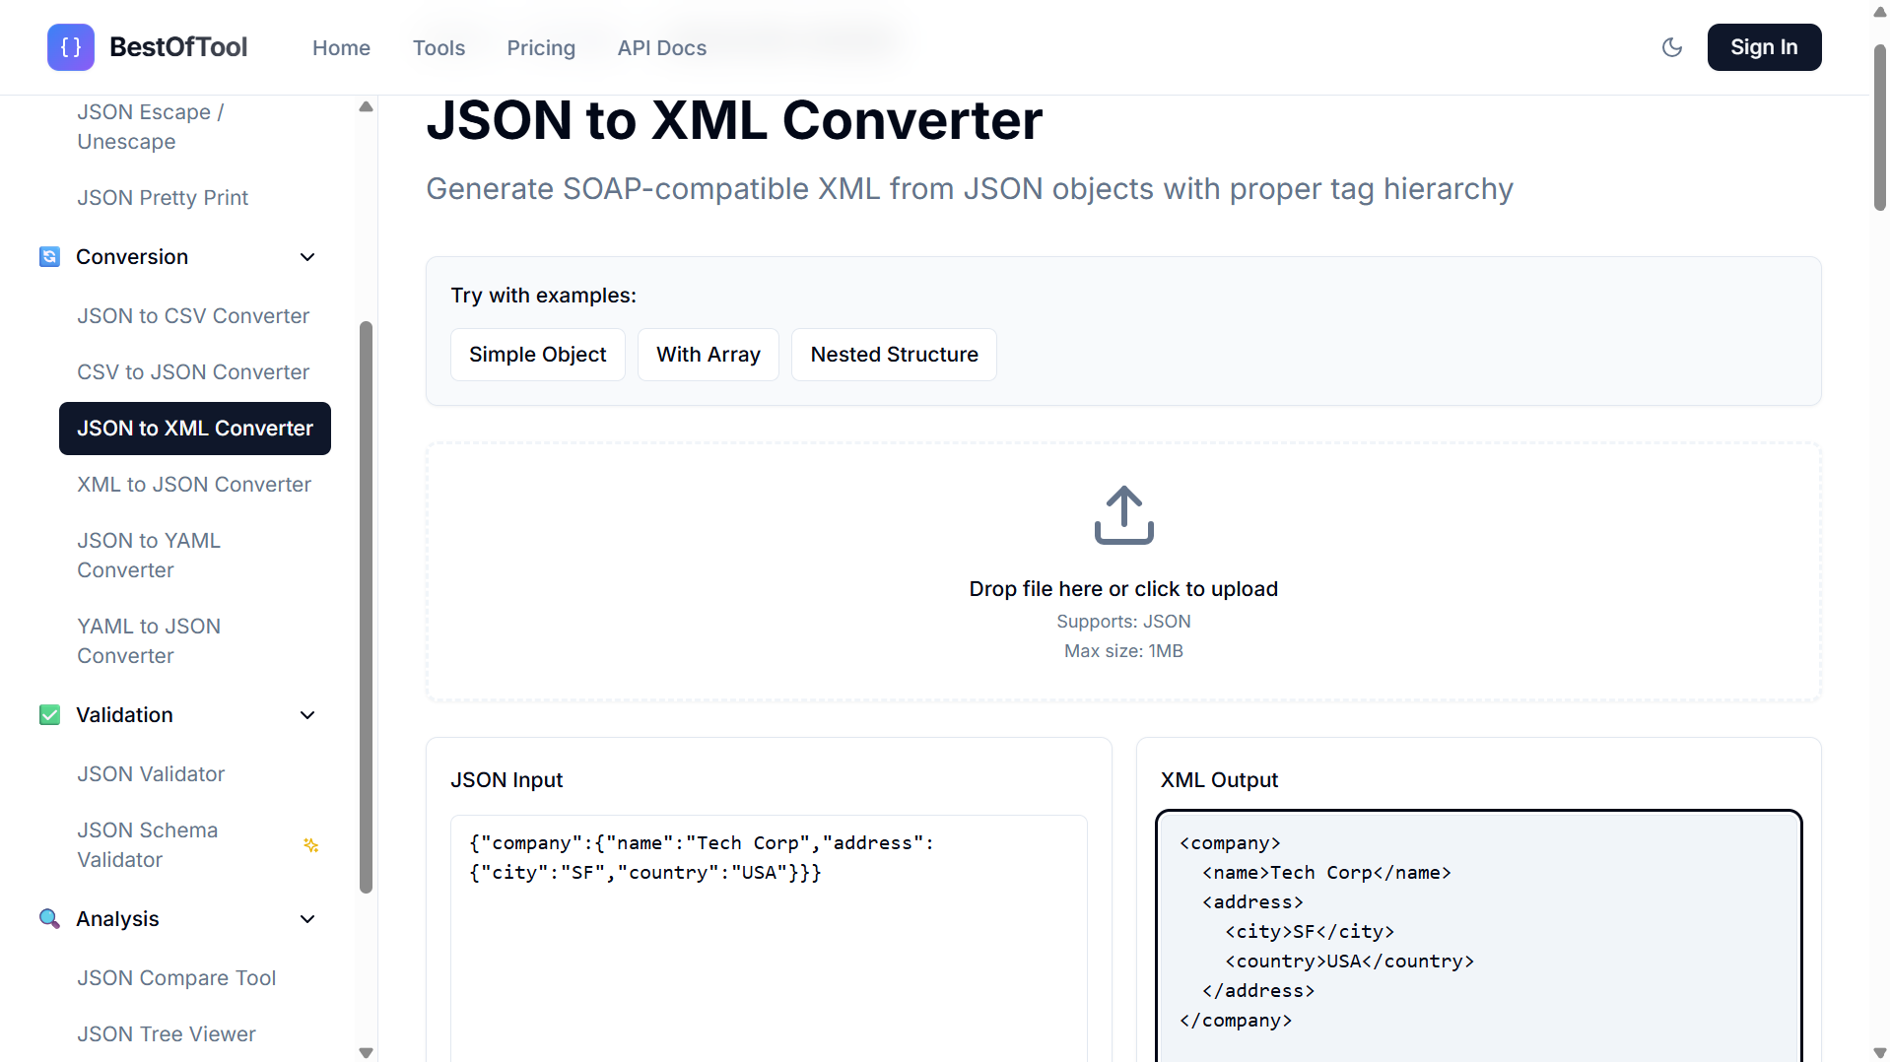Click the sidebar scroll up arrow
1890x1062 pixels.
(366, 106)
